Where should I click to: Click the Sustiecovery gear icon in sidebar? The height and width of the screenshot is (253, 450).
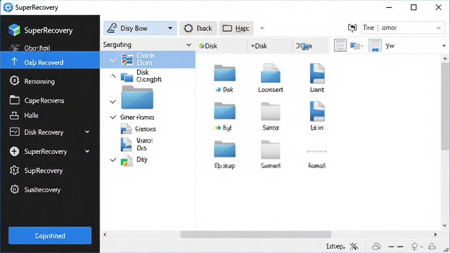coord(15,189)
